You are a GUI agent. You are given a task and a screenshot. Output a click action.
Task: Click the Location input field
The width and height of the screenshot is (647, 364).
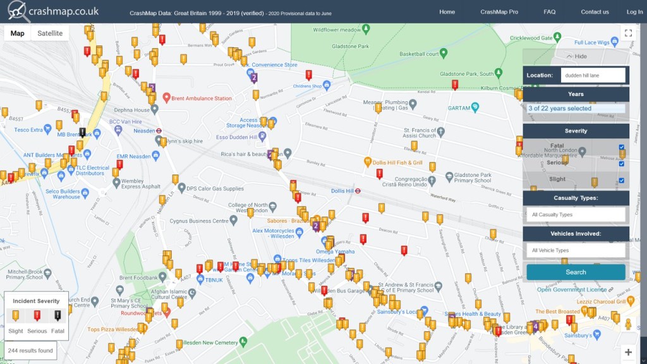[x=593, y=75]
